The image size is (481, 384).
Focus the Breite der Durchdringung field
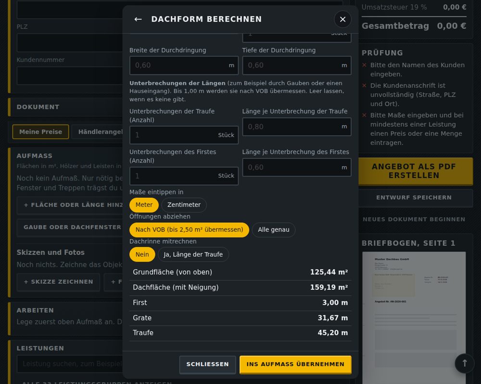[184, 65]
